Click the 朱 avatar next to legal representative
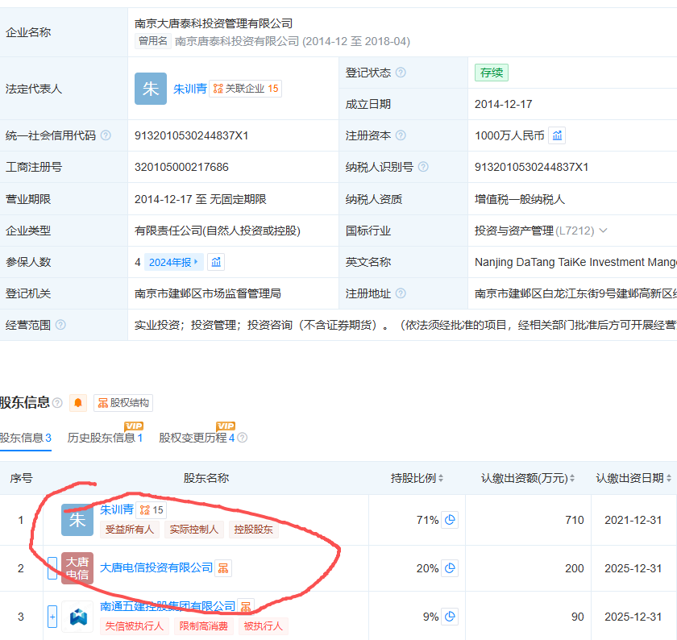The image size is (677, 640). 151,89
